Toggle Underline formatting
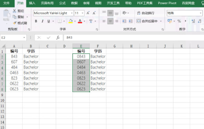 click(49, 21)
